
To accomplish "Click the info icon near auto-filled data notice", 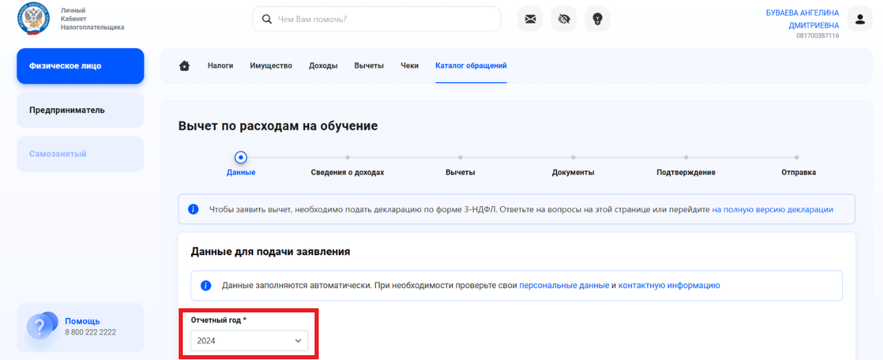I will (206, 286).
